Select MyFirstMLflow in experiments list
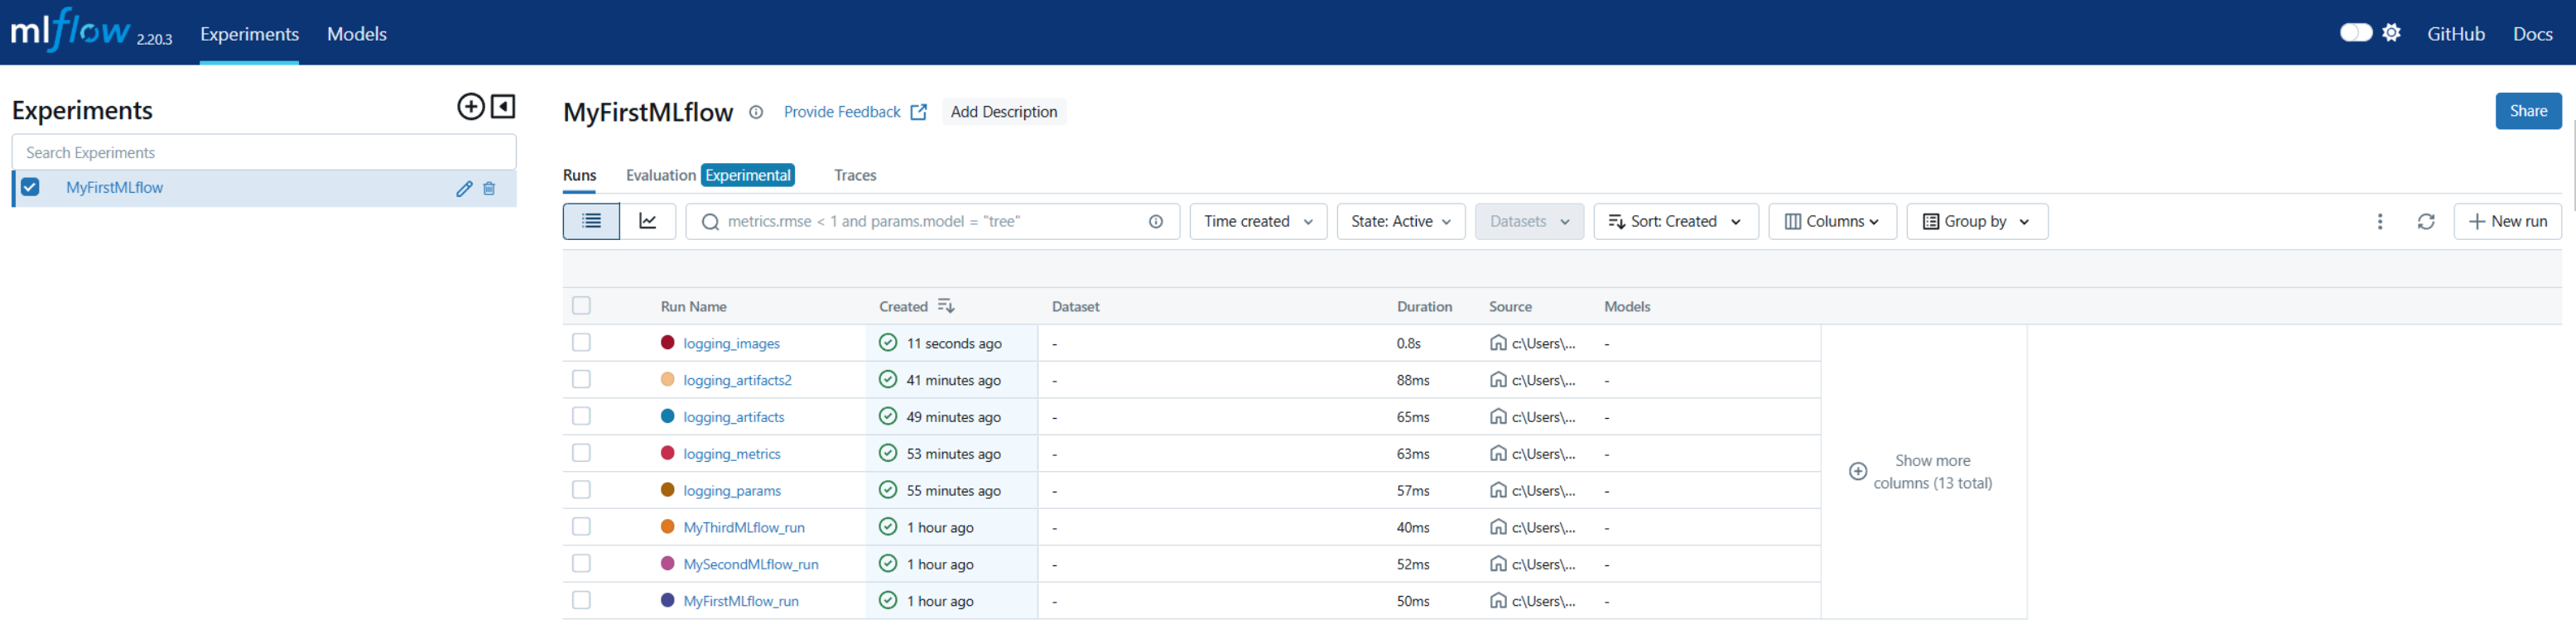Image resolution: width=2576 pixels, height=634 pixels. [x=114, y=187]
